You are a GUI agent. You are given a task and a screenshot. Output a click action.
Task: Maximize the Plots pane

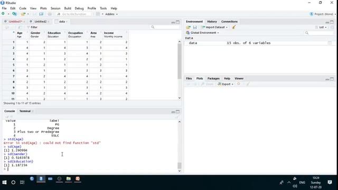[332, 79]
